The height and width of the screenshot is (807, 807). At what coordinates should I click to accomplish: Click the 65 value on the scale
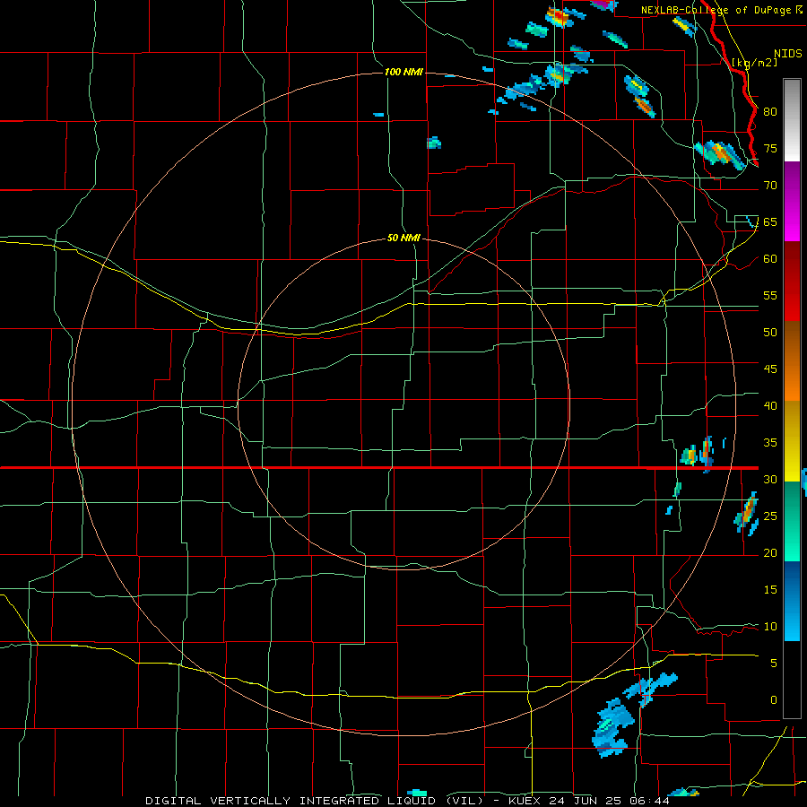tap(770, 221)
